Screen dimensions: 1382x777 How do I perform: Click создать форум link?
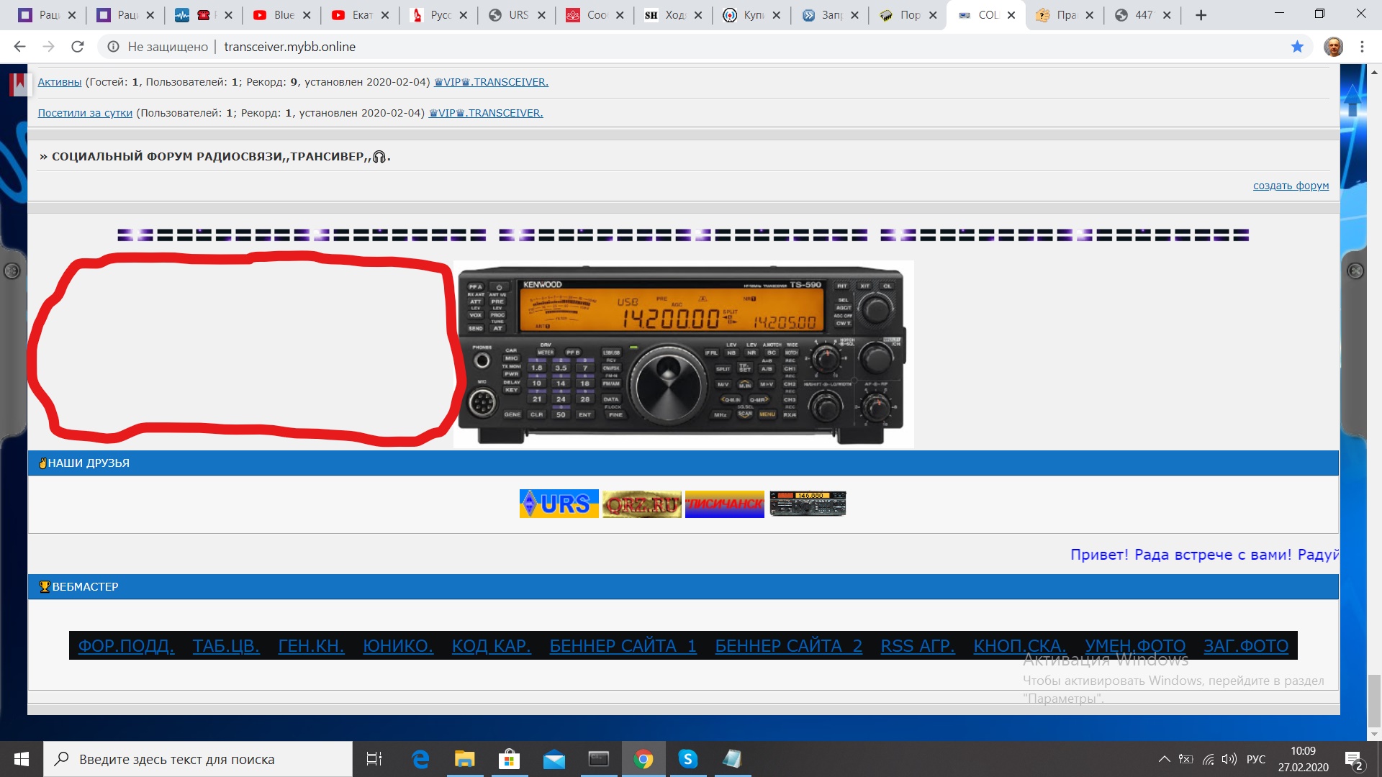click(x=1291, y=186)
